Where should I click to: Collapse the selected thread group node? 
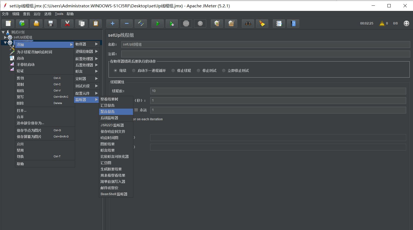[x=5, y=42]
